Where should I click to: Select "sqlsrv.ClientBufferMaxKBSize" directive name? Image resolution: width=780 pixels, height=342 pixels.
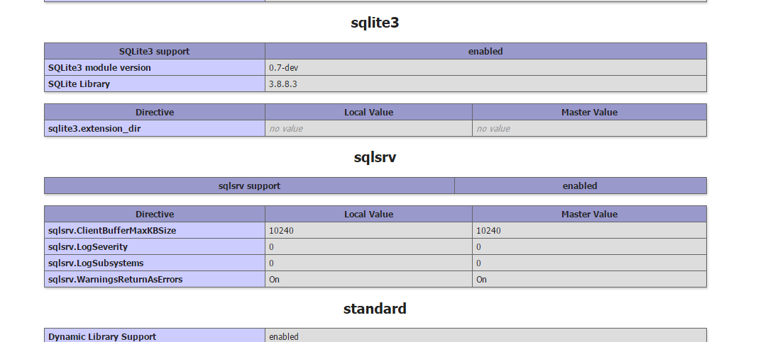point(112,230)
